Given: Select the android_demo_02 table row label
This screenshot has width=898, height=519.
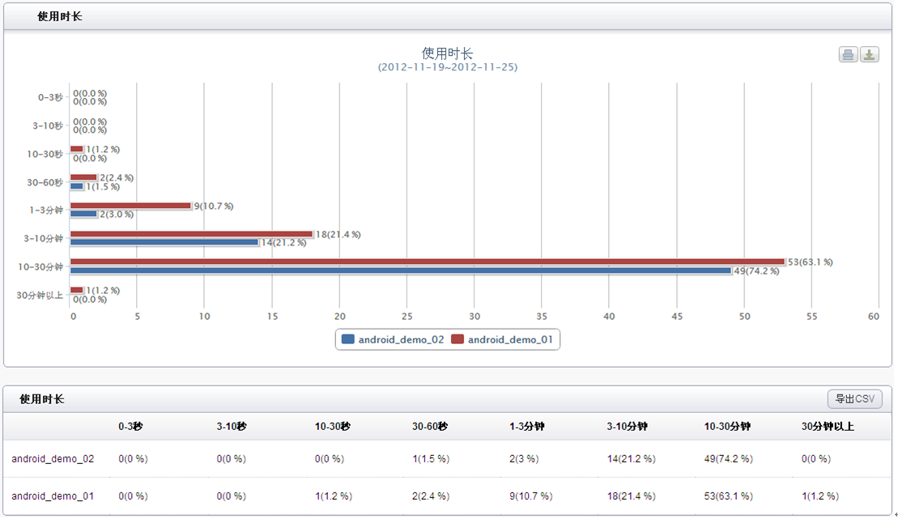Looking at the screenshot, I should pyautogui.click(x=53, y=459).
